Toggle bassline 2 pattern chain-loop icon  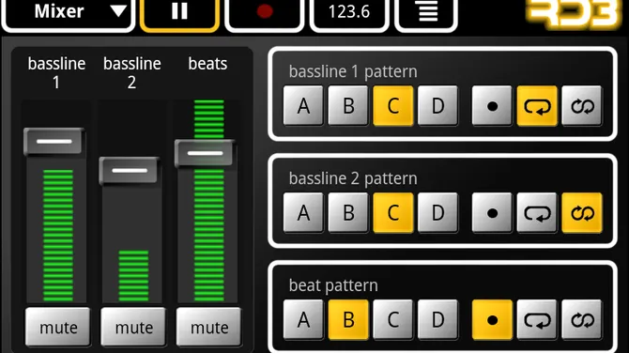pos(582,213)
